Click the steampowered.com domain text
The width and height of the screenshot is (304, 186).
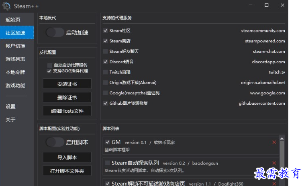click(x=265, y=41)
